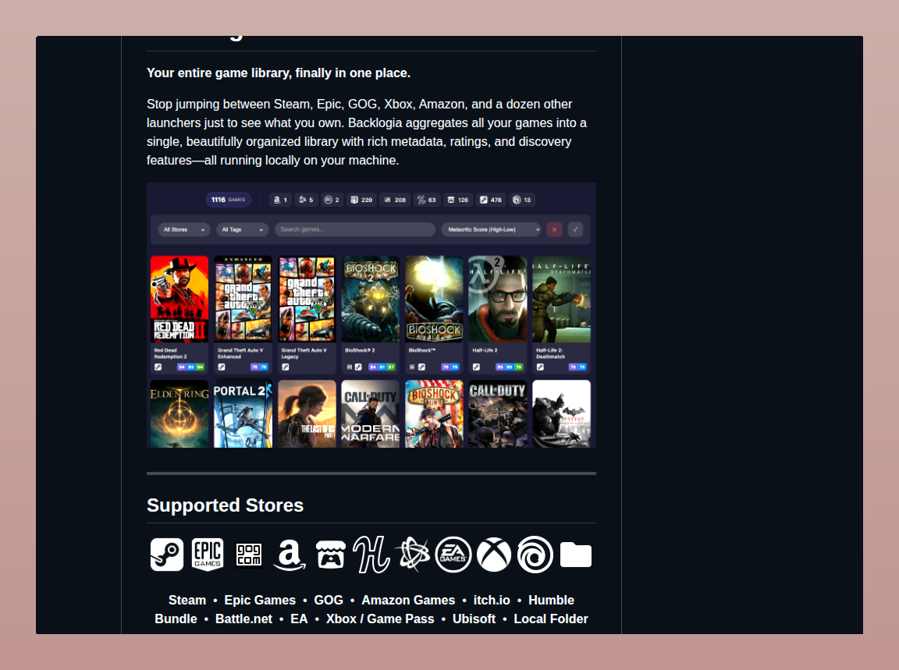Viewport: 899px width, 670px height.
Task: Click the Ubisoft swirl logo
Action: coord(535,555)
